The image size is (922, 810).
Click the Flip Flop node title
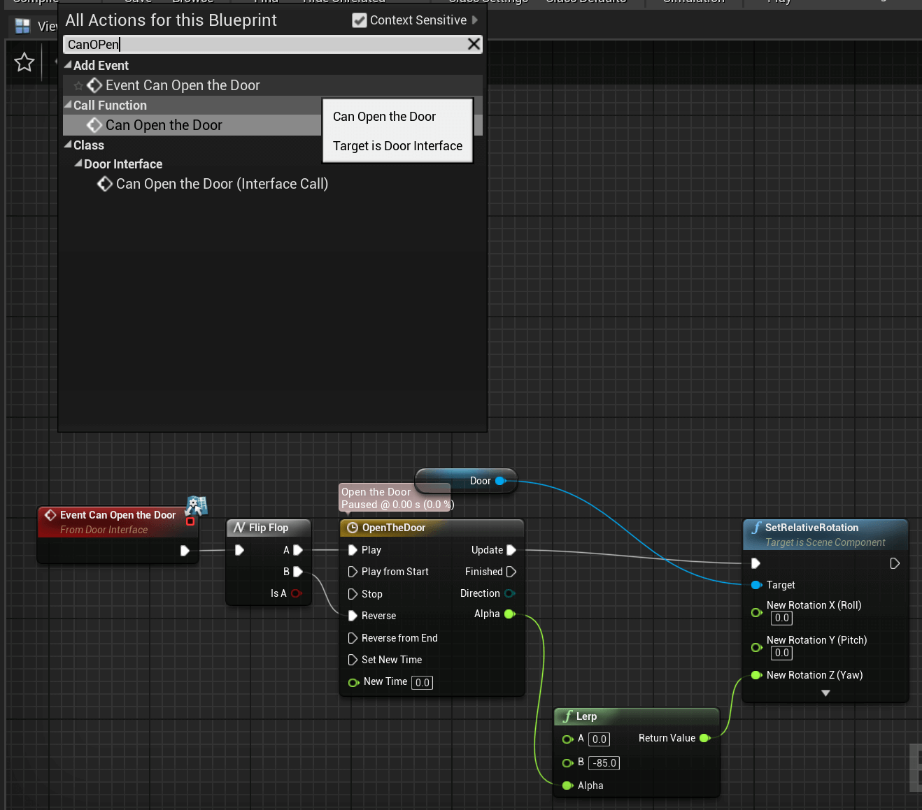tap(269, 528)
